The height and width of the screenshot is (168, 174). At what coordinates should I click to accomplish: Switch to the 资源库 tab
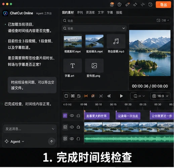(90, 12)
